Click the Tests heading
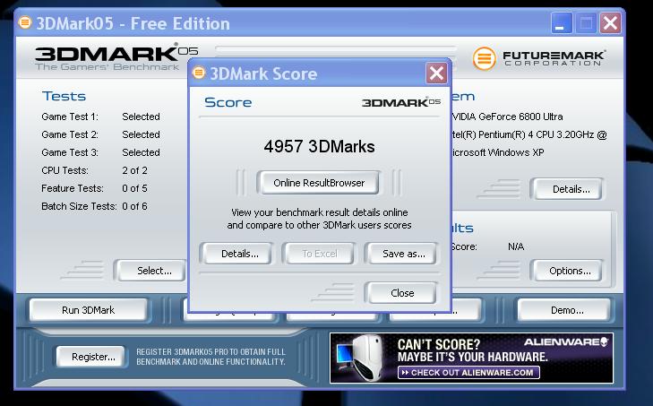Image resolution: width=653 pixels, height=406 pixels. [x=64, y=96]
